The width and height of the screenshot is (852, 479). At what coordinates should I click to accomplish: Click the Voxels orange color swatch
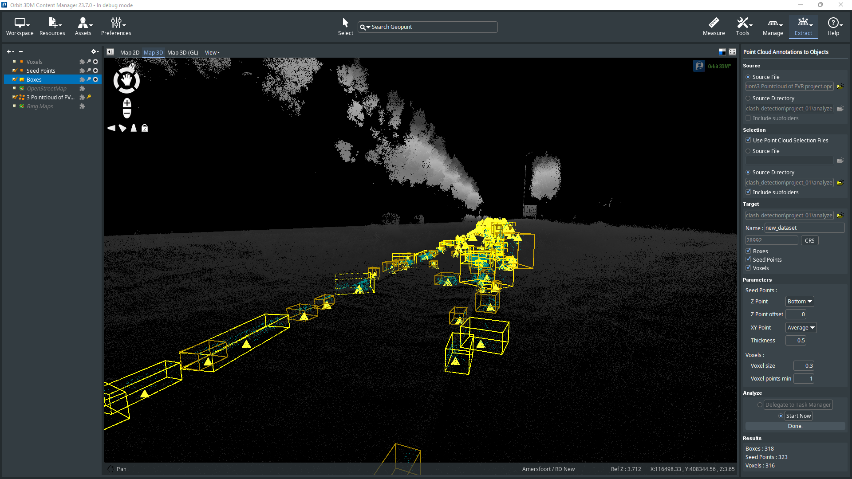pos(22,62)
